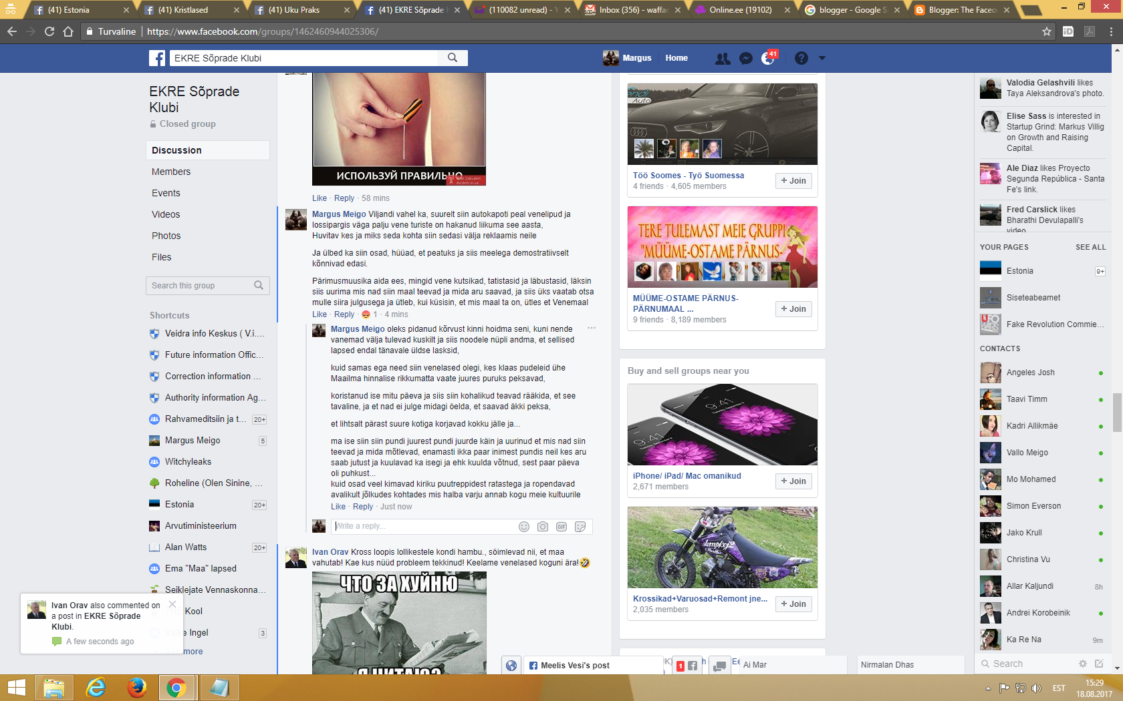Open the Hitler meme image in Ivan Orav comment
1123x701 pixels.
tap(399, 623)
